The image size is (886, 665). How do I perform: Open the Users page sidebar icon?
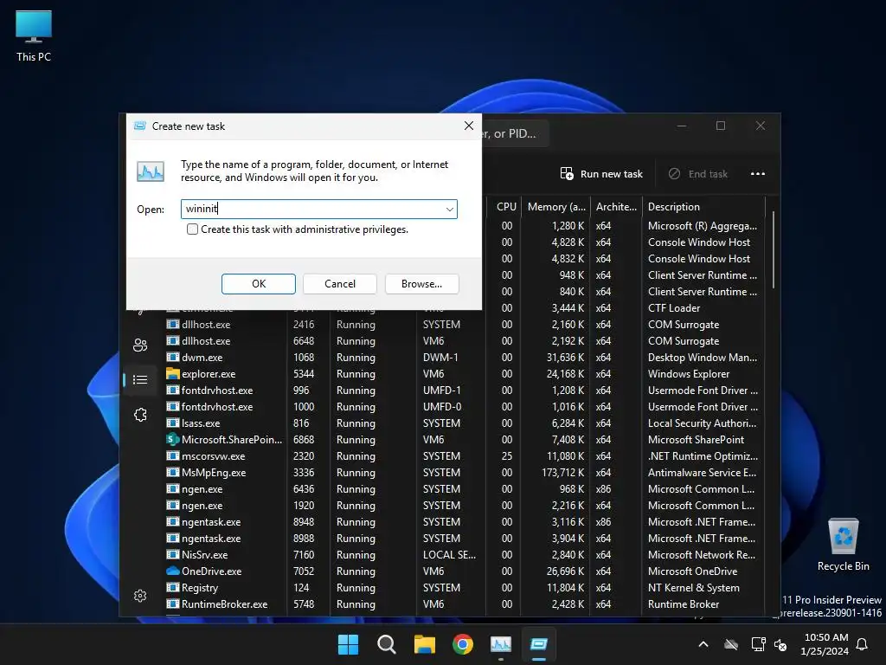140,345
